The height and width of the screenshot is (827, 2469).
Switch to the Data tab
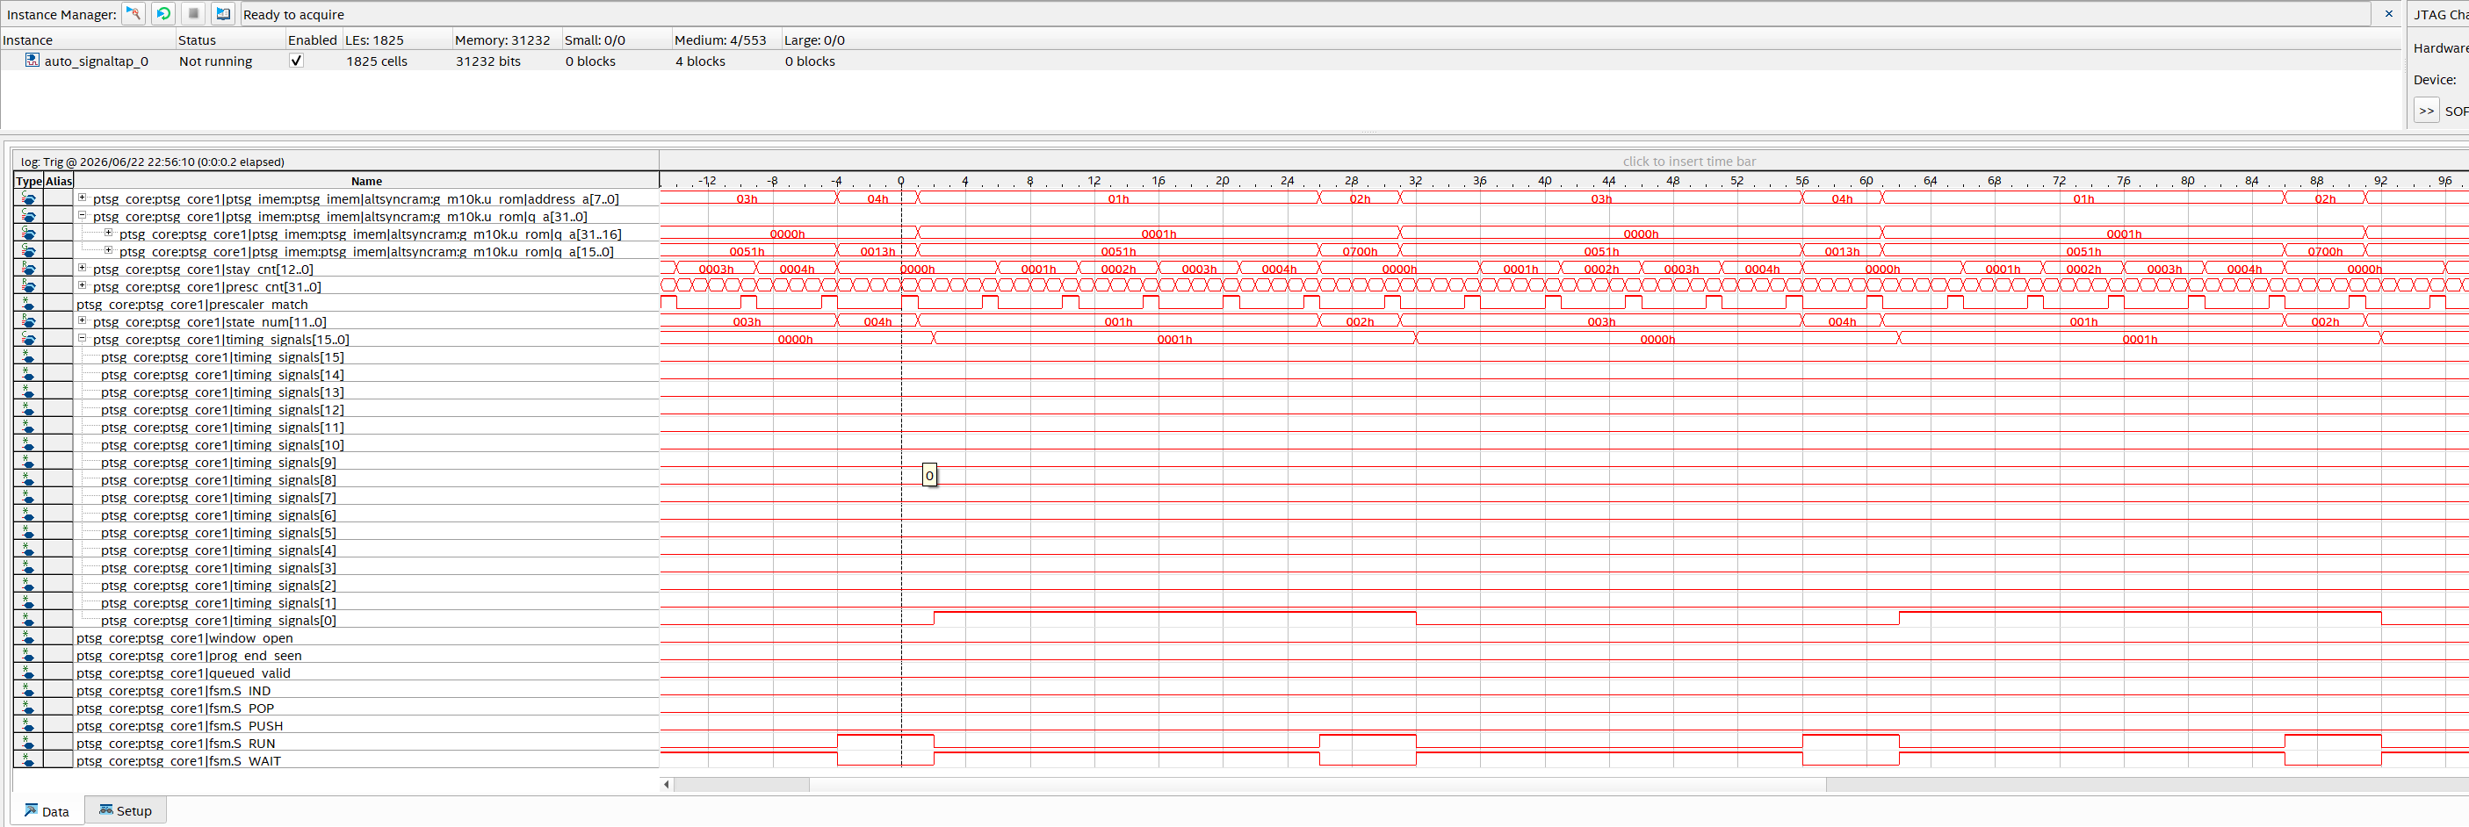[x=47, y=810]
